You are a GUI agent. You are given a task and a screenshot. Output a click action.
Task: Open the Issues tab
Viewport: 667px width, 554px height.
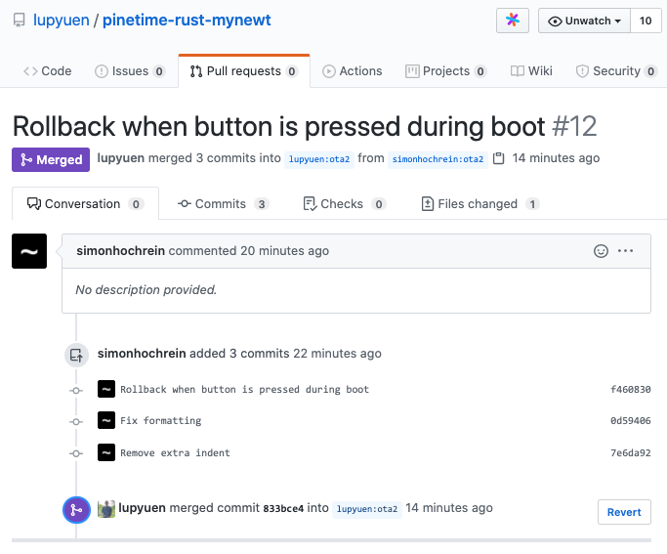tap(130, 71)
